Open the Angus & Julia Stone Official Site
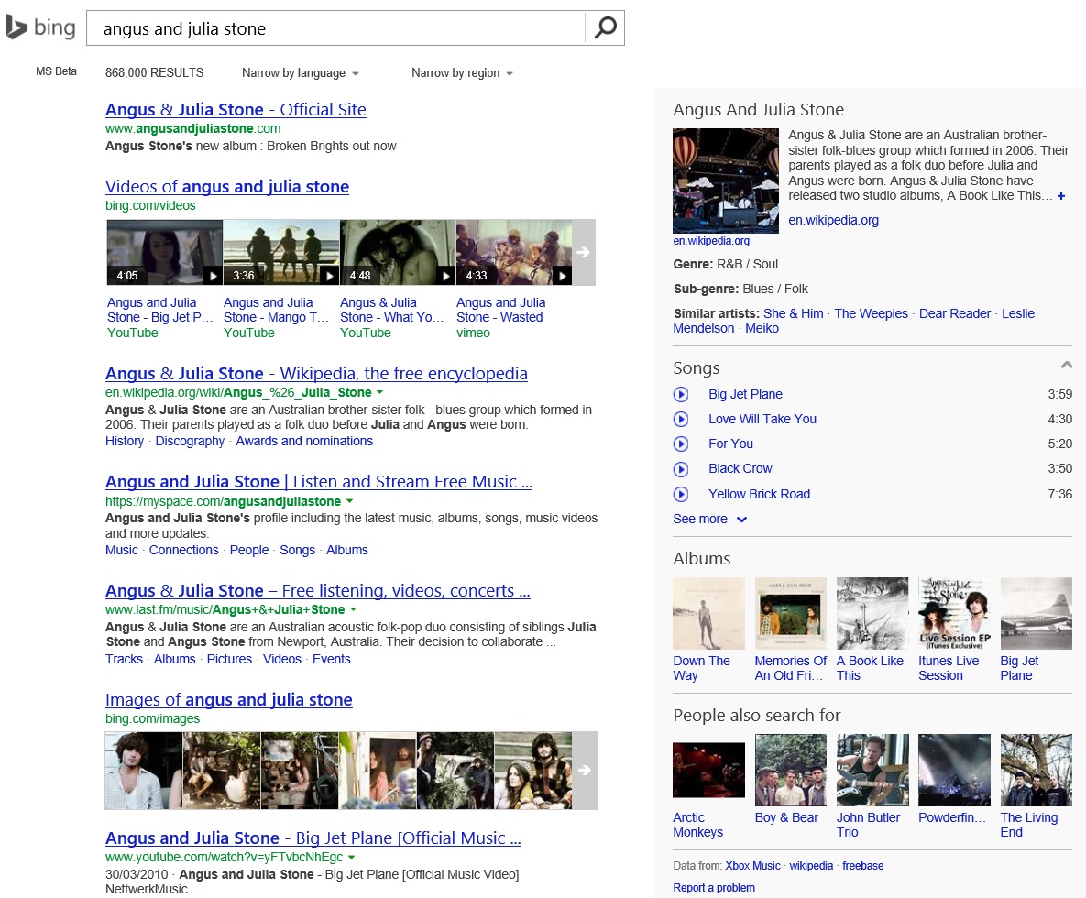The width and height of the screenshot is (1086, 898). tap(236, 109)
